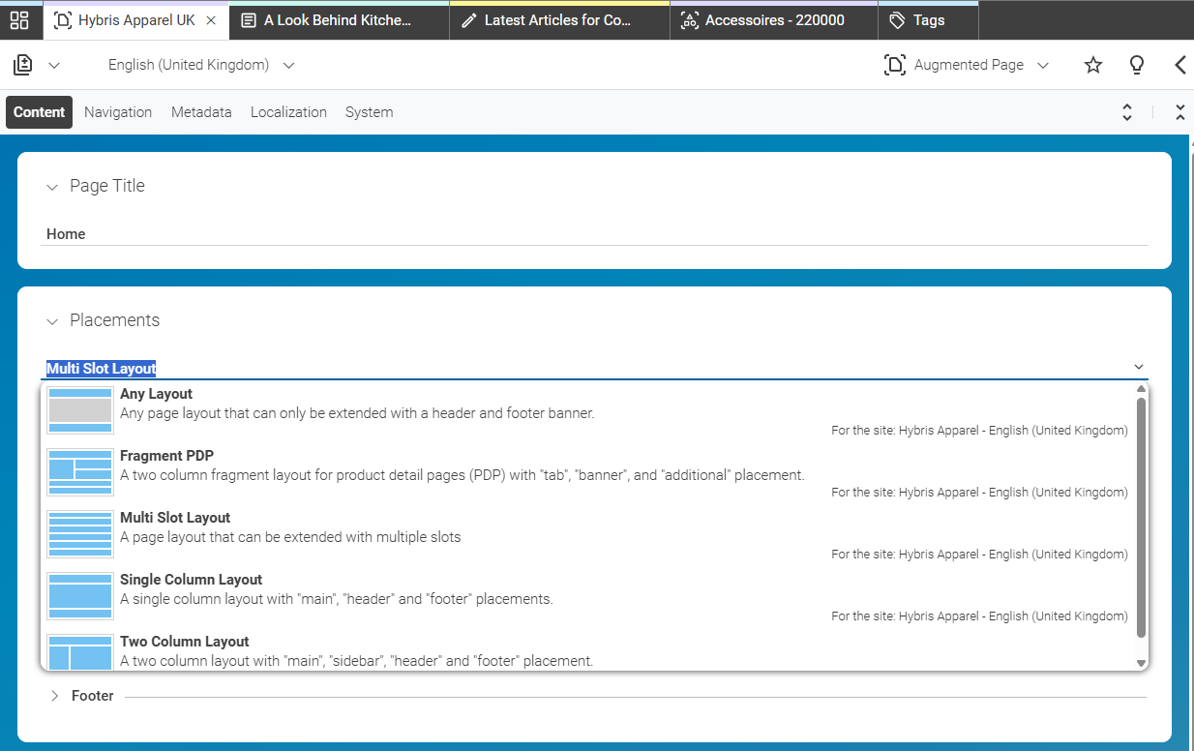Click the Two Column Layout description text
The image size is (1194, 751).
356,661
